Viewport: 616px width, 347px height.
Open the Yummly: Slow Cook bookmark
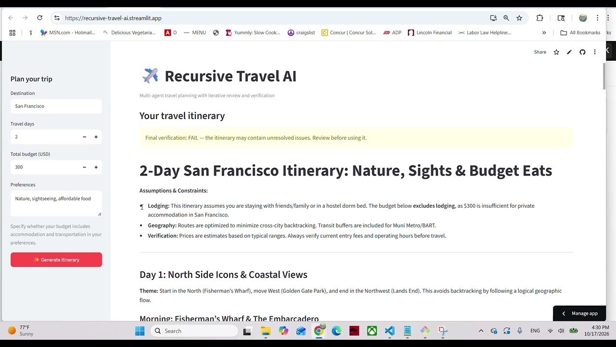coord(253,33)
